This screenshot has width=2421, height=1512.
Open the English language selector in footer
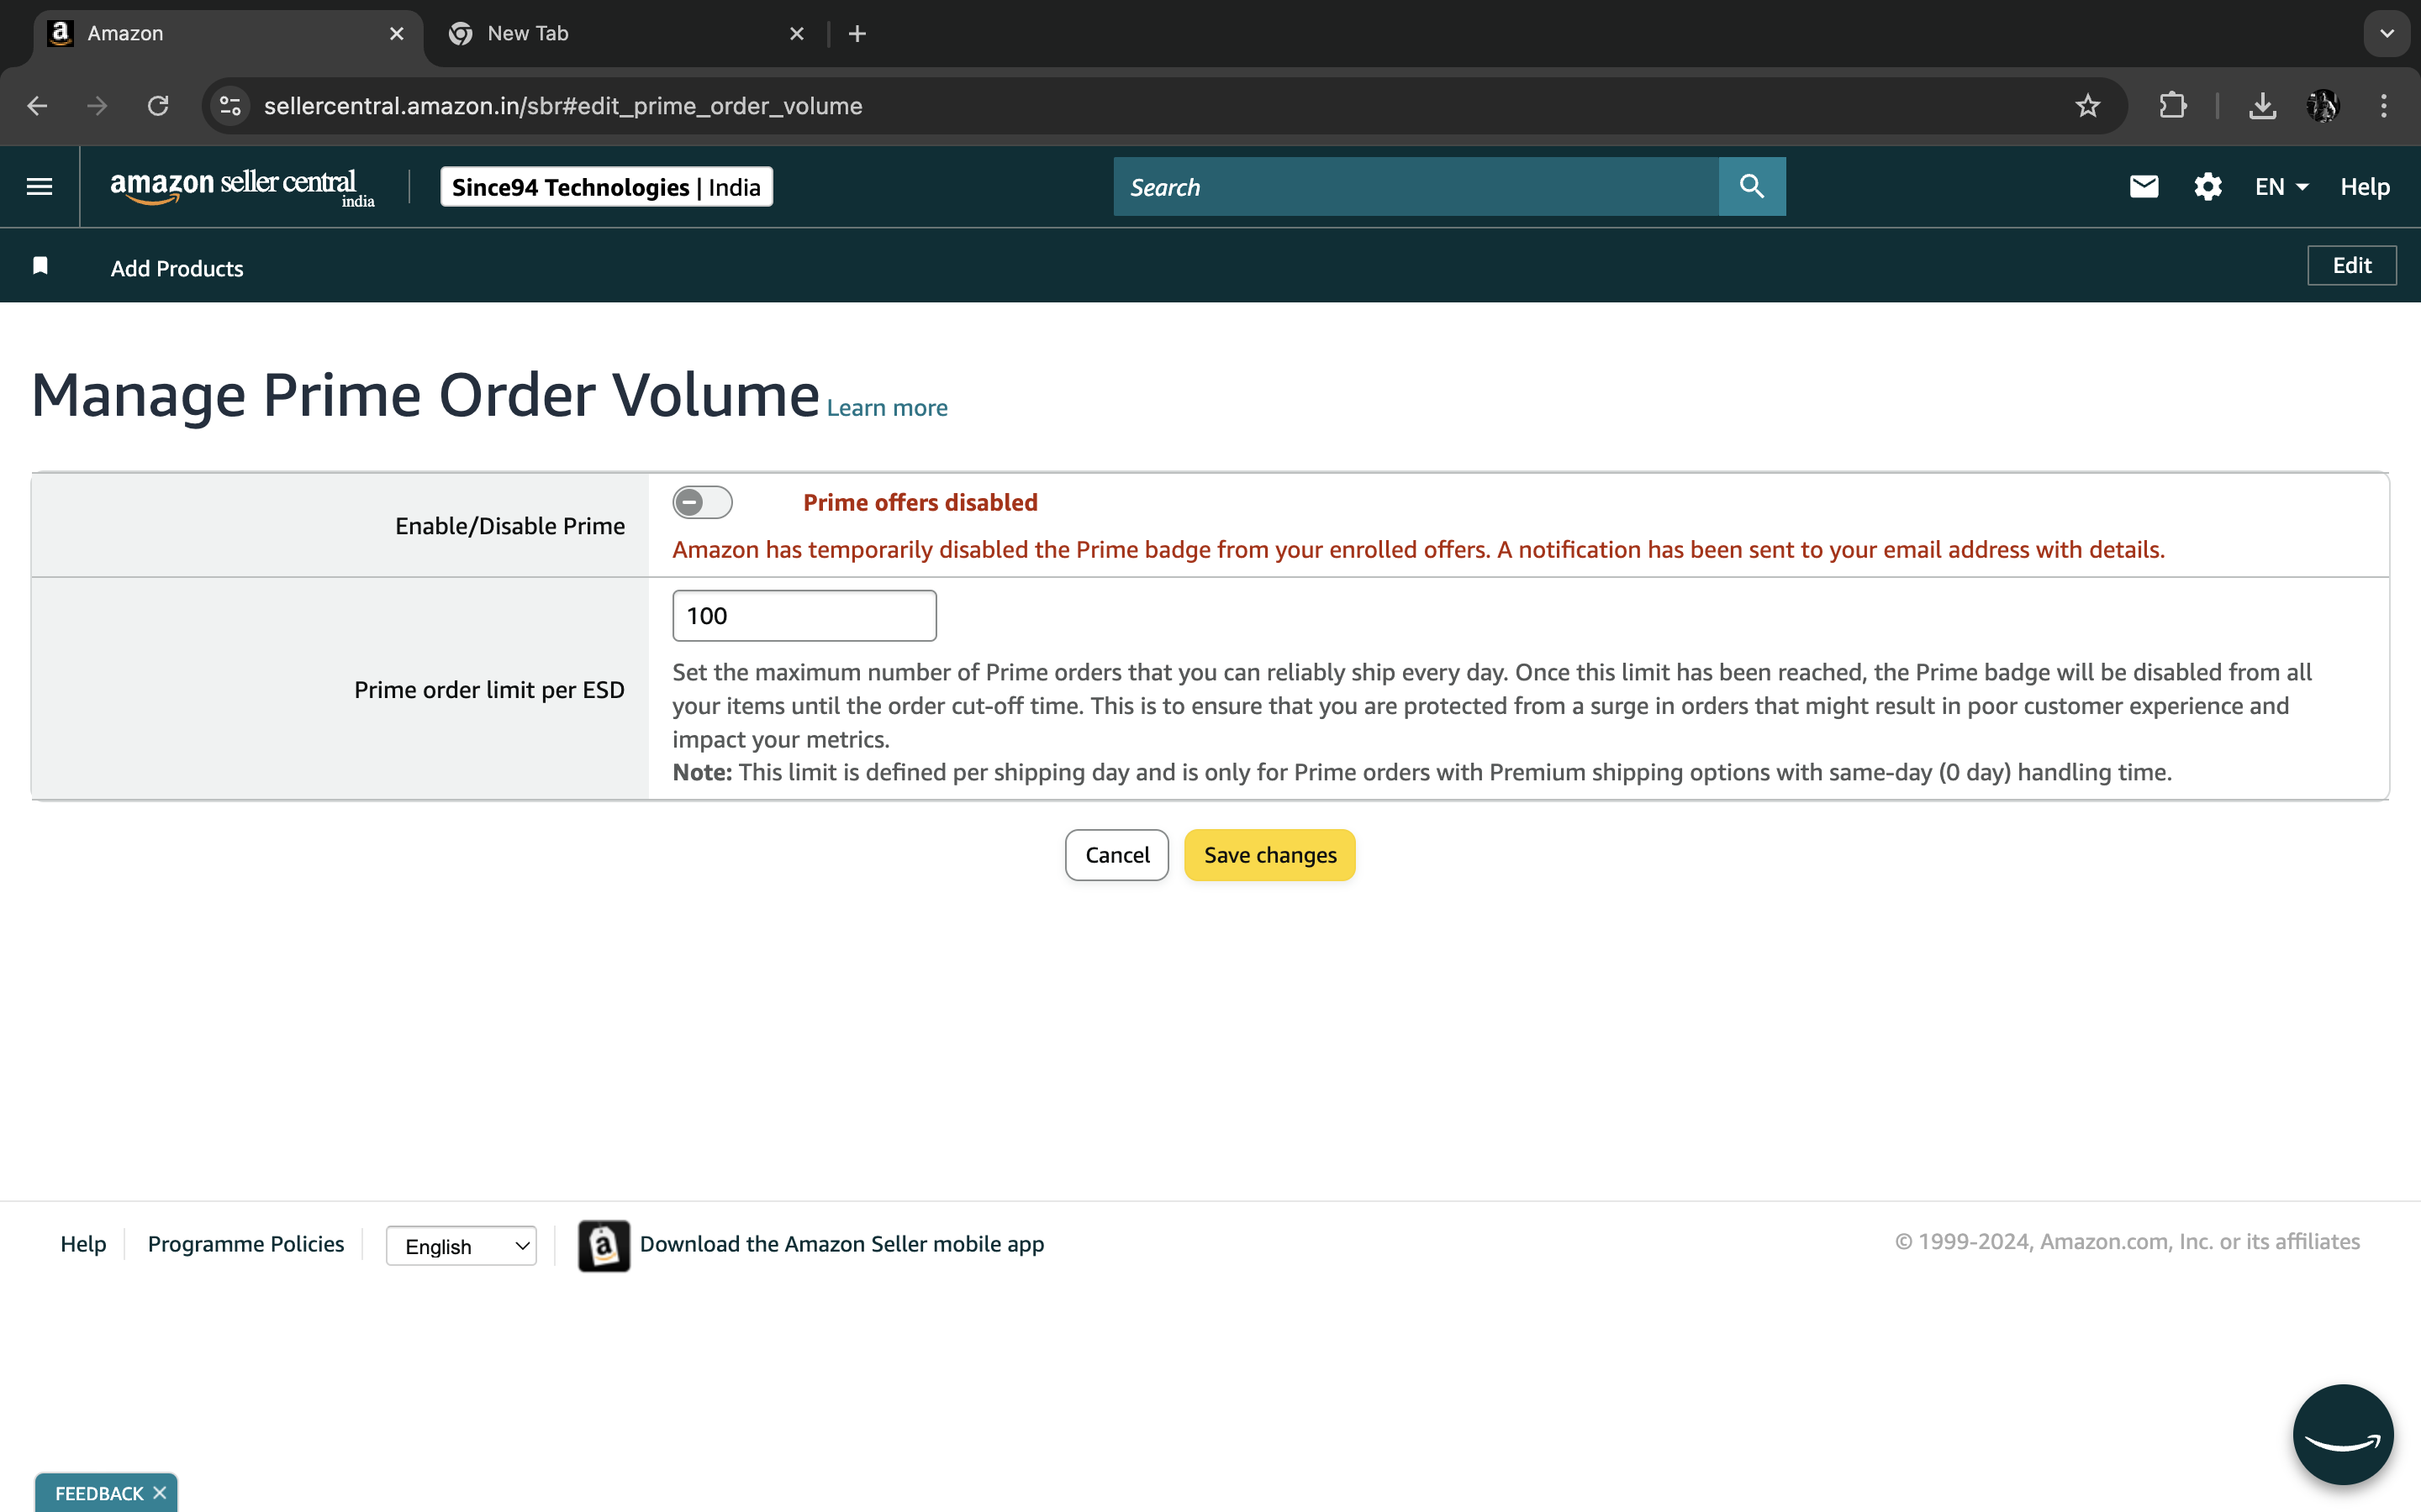pyautogui.click(x=462, y=1246)
